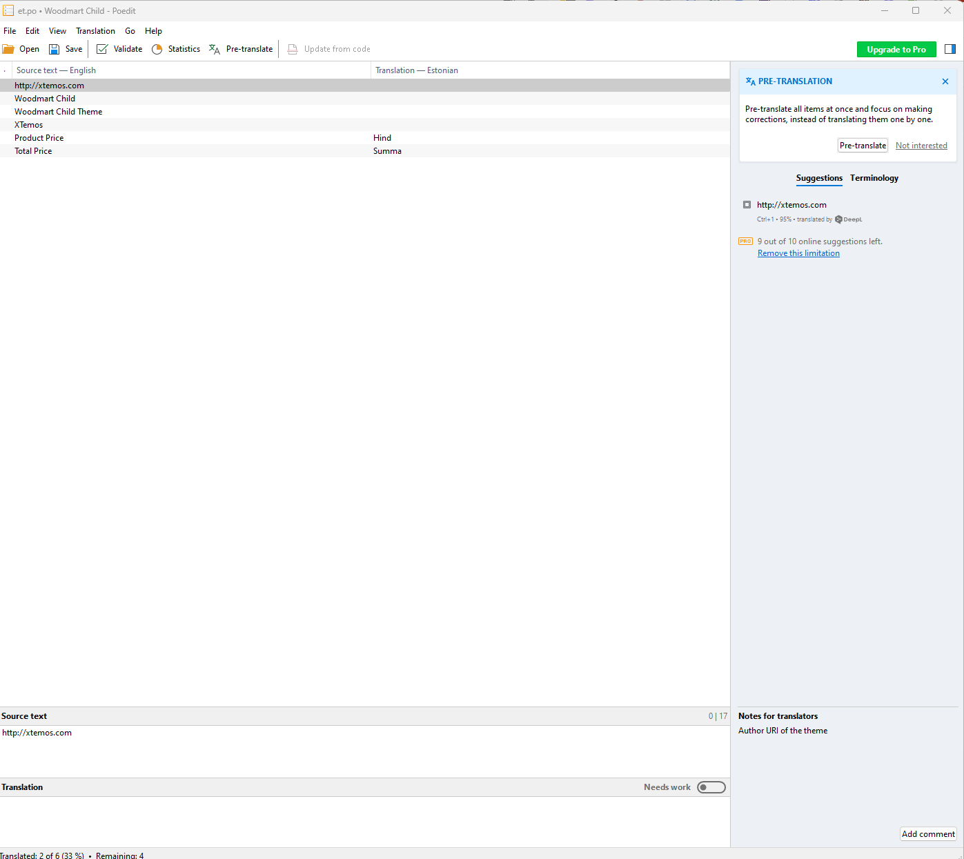Select the http://xtemos.com row
The width and height of the screenshot is (964, 859).
tap(364, 86)
